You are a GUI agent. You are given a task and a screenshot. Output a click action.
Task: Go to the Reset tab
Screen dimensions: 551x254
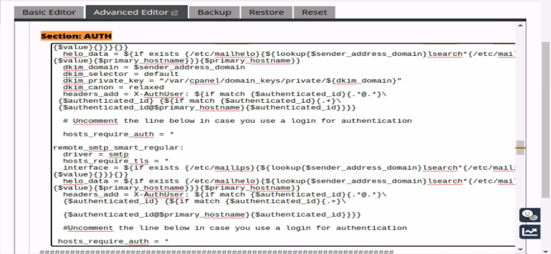tap(314, 12)
